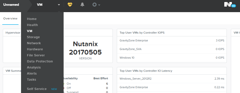Open the Network menu entry

pyautogui.click(x=34, y=43)
